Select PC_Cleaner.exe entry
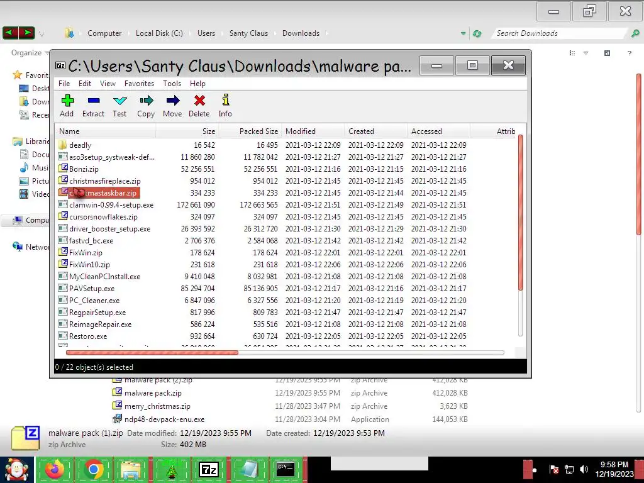 (94, 300)
